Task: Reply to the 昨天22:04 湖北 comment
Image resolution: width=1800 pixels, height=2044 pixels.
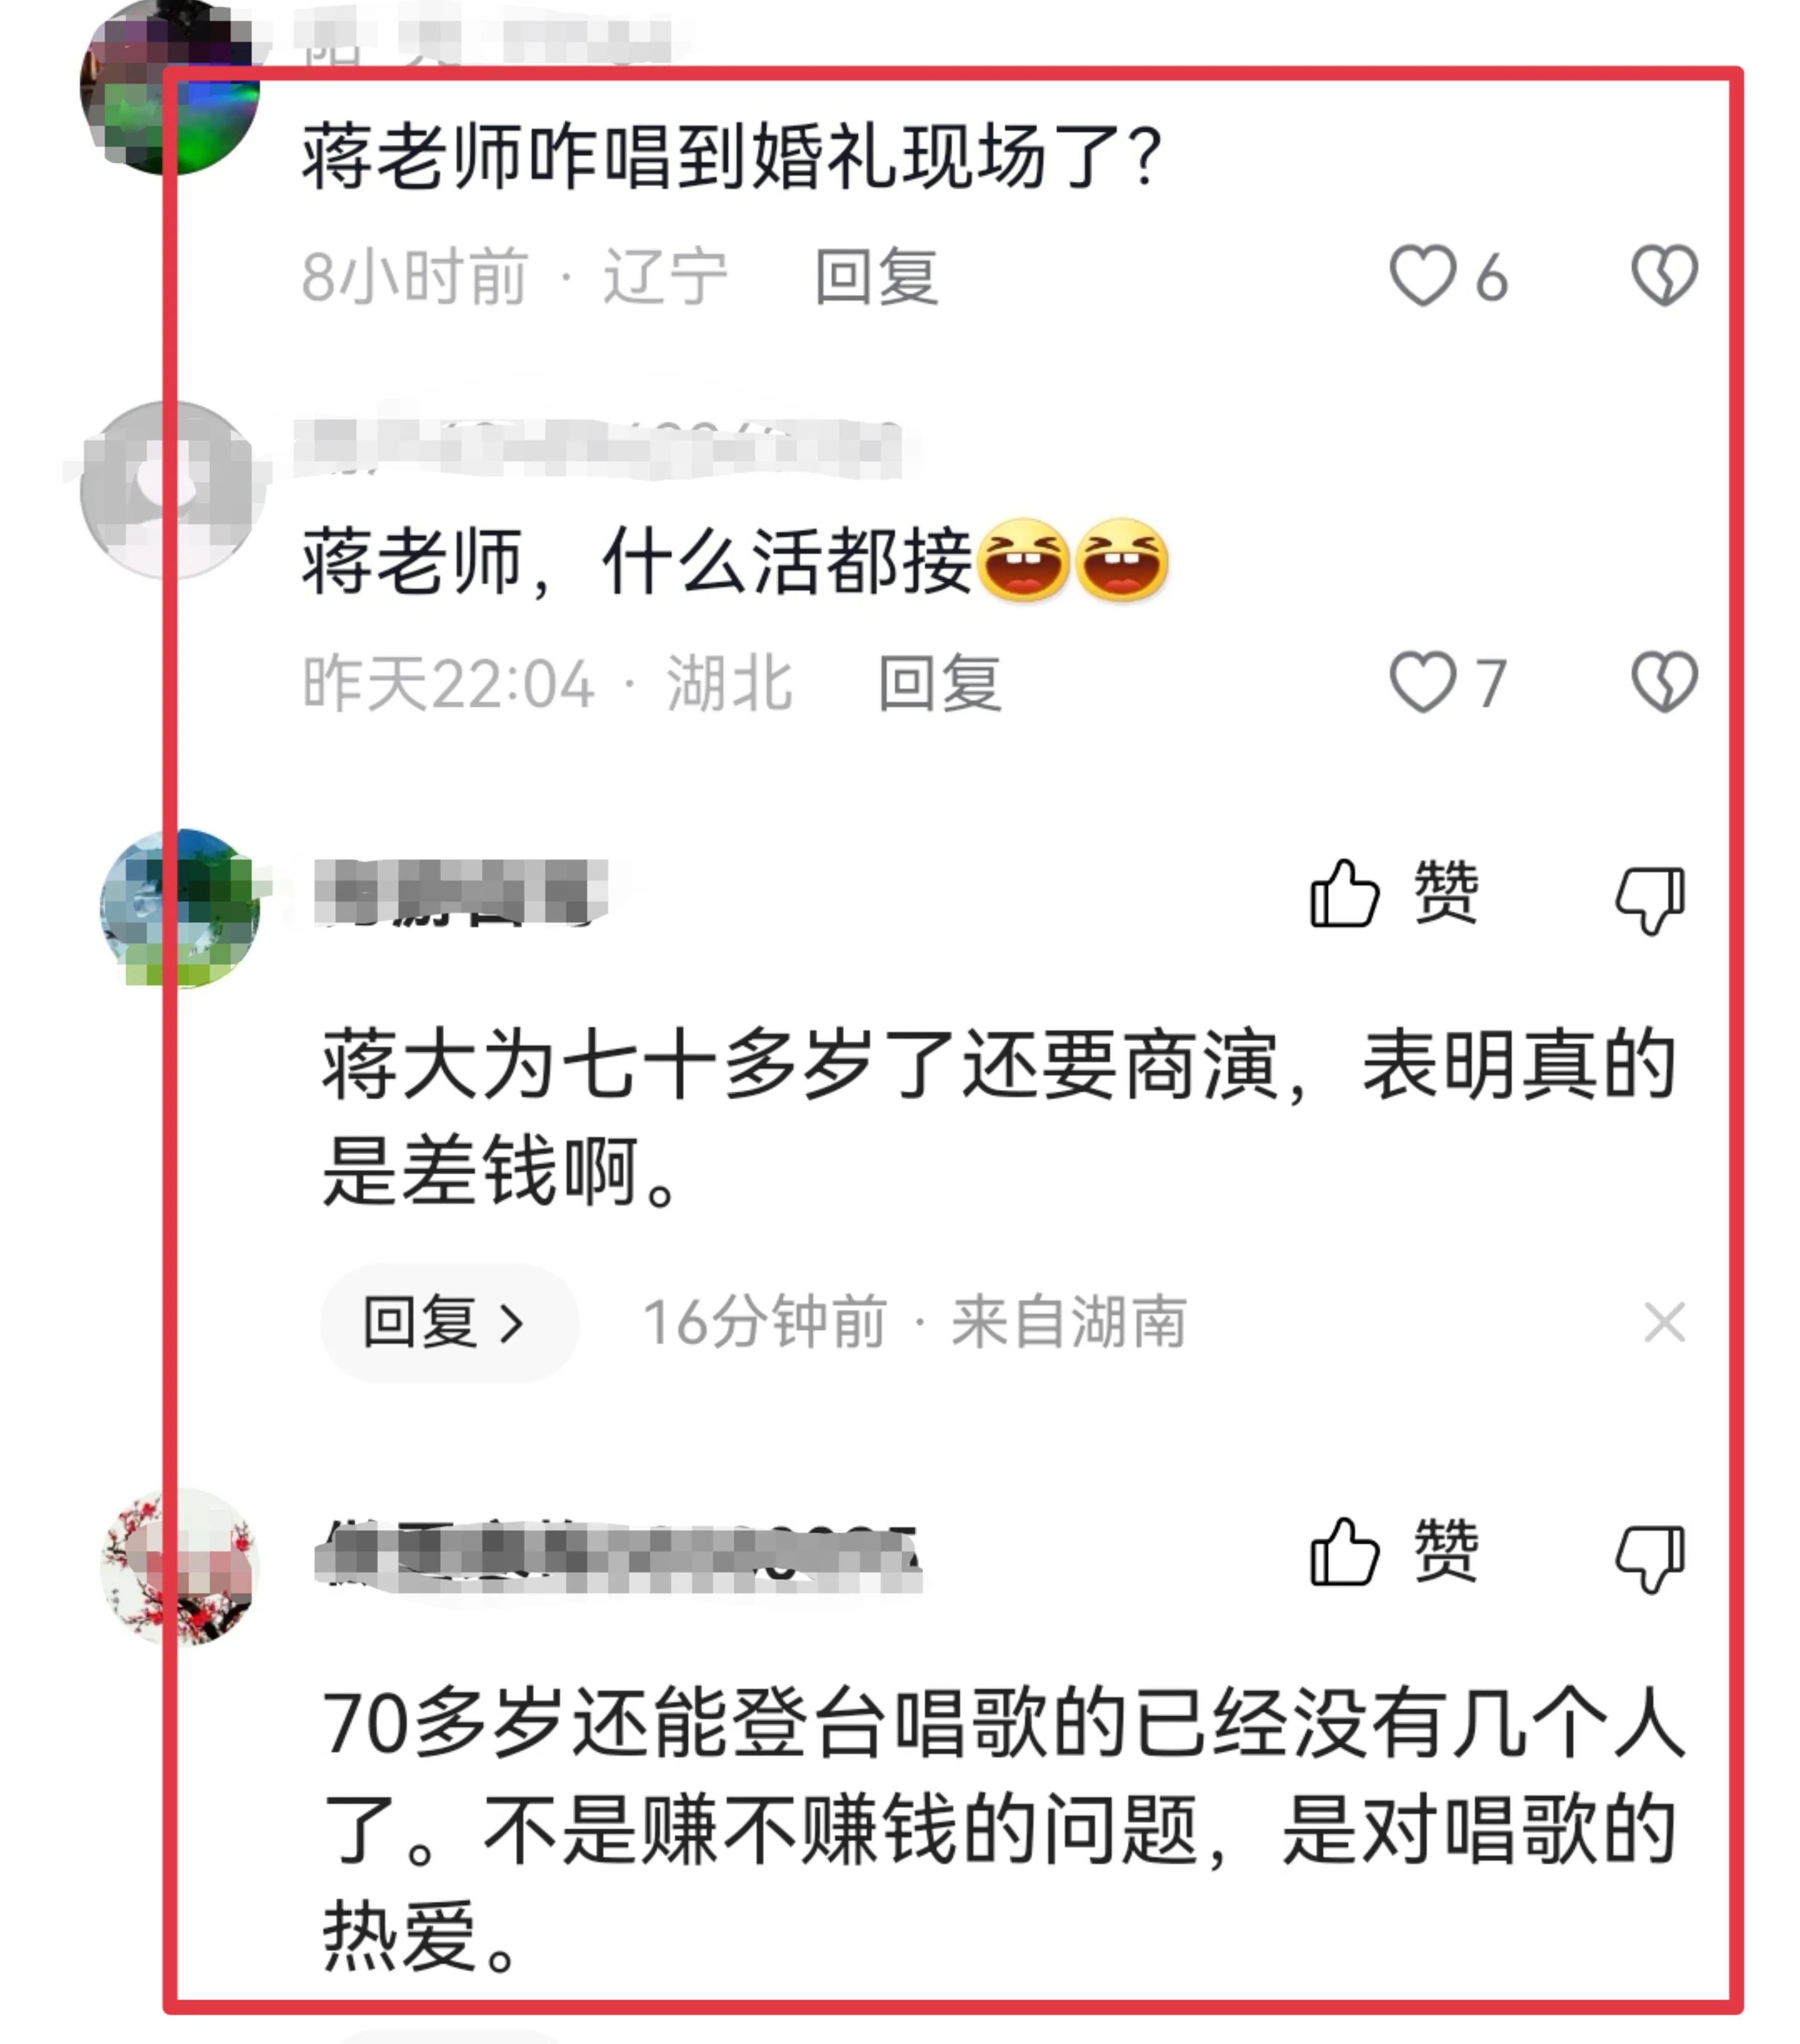Action: pos(939,683)
